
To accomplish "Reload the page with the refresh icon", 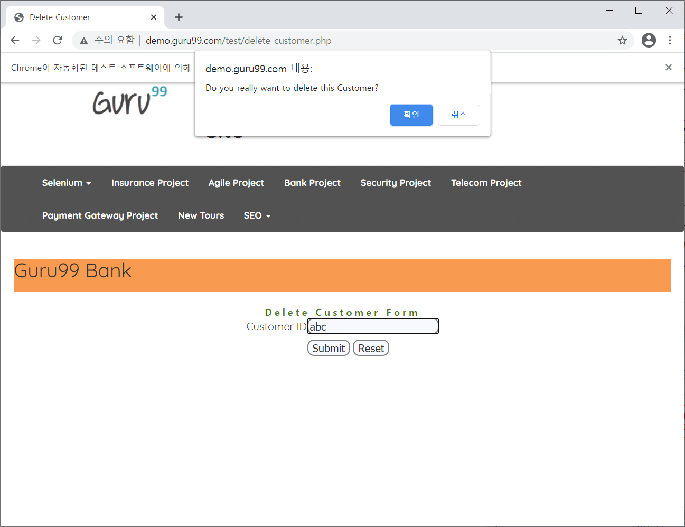I will pyautogui.click(x=58, y=40).
